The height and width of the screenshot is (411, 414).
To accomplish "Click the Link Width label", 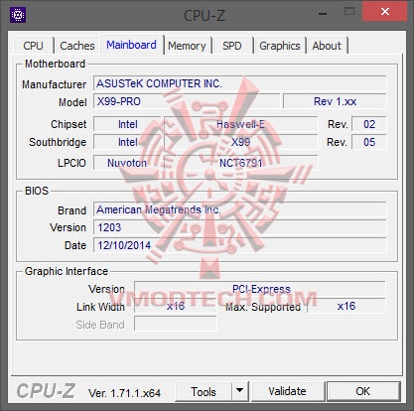I will pyautogui.click(x=100, y=307).
